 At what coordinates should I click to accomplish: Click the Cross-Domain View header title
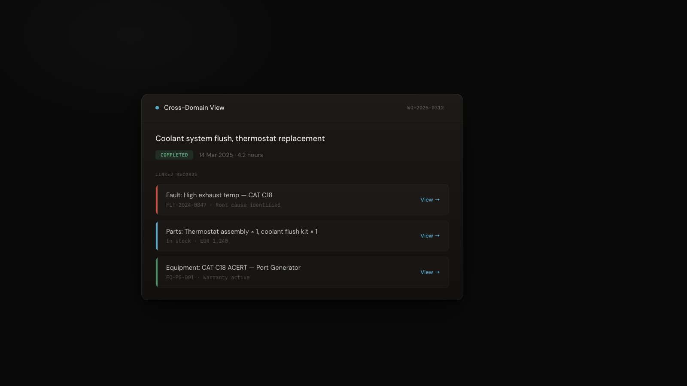click(194, 108)
